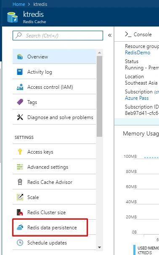Viewport: 159px width, 255px height.
Task: Click the SETTINGS section heading
Action: coord(24,138)
